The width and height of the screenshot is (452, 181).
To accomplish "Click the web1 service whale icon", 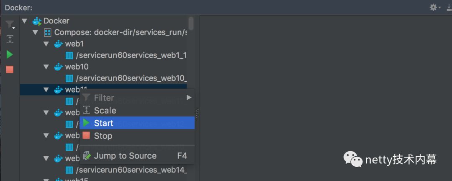I will [59, 44].
